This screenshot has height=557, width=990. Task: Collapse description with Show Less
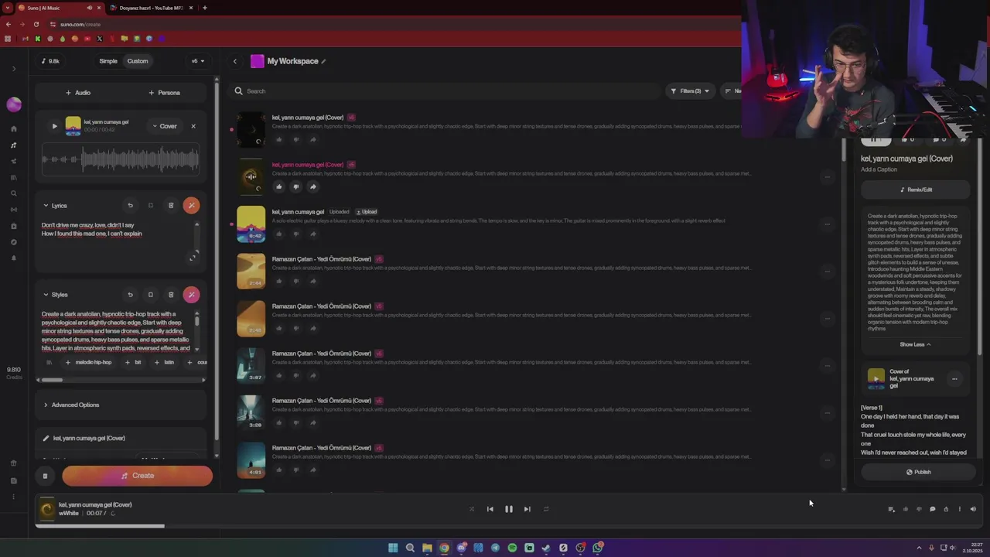pos(915,344)
